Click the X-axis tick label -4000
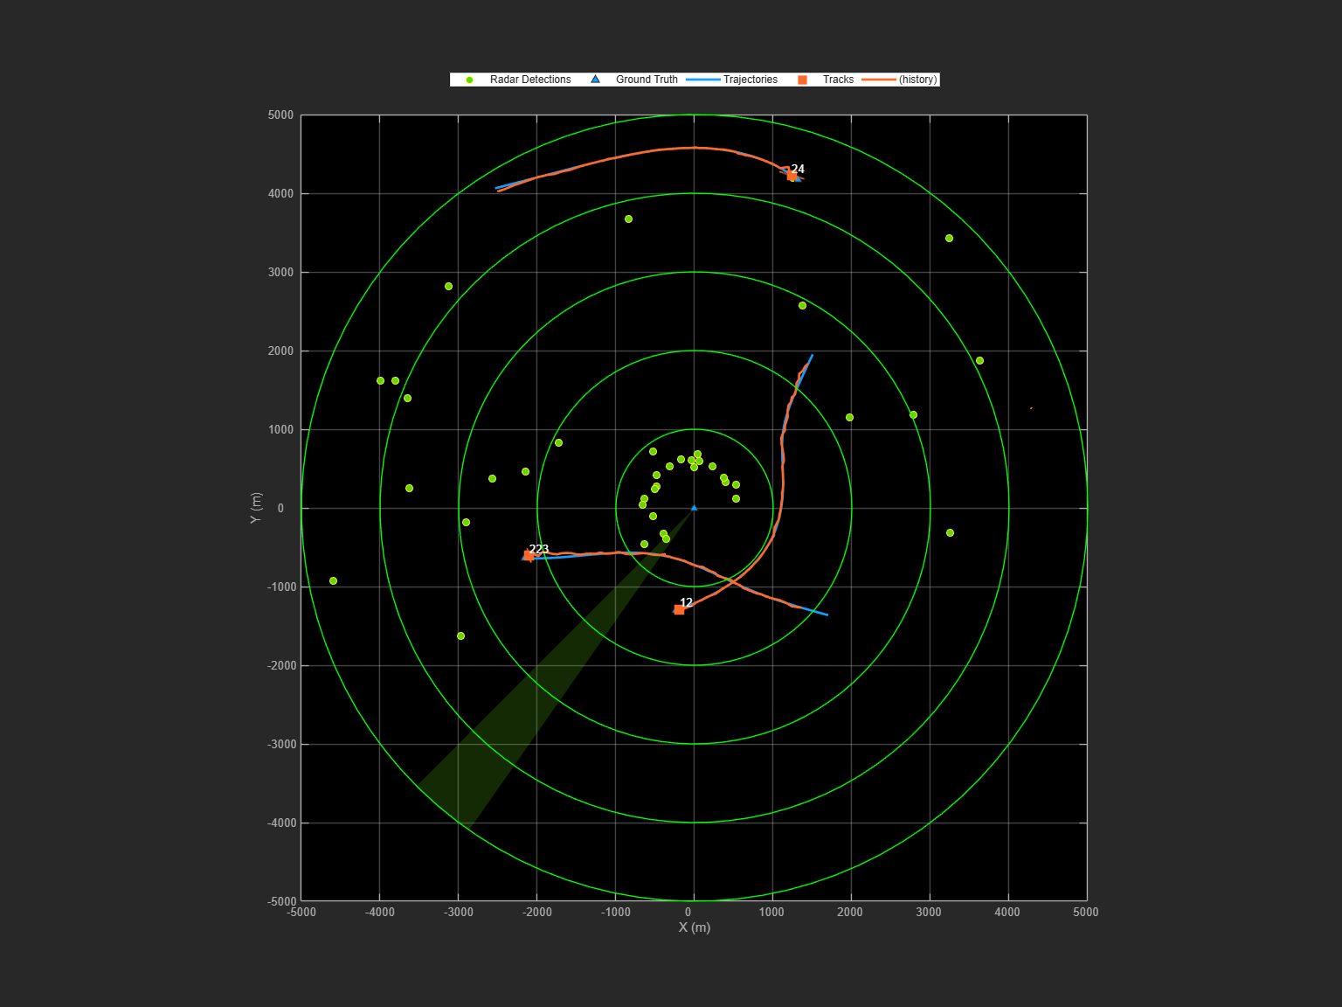 pos(380,912)
